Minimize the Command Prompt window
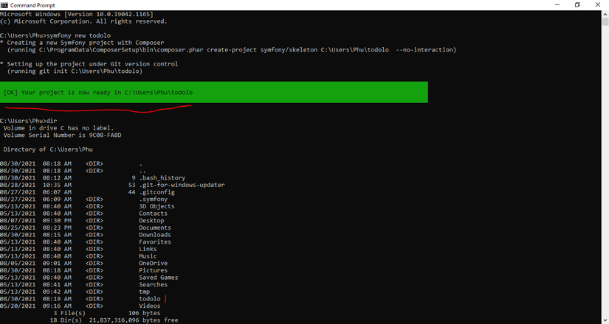609x324 pixels. point(557,5)
